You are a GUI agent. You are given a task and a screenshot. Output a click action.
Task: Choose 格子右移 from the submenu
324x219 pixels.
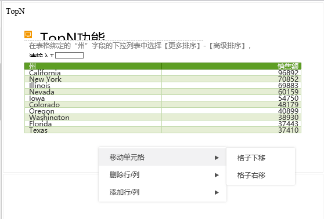261,176
